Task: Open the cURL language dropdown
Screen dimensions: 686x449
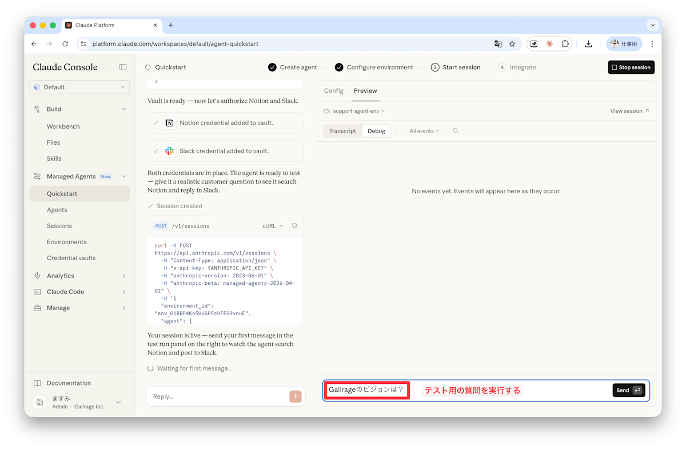Action: point(273,226)
